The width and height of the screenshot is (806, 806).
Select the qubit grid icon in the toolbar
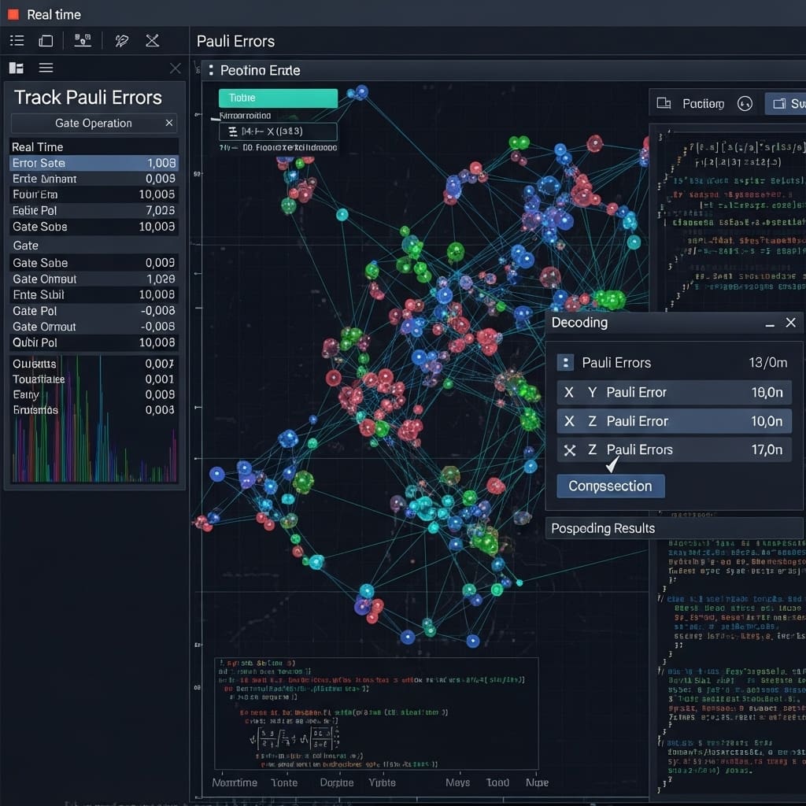point(82,40)
